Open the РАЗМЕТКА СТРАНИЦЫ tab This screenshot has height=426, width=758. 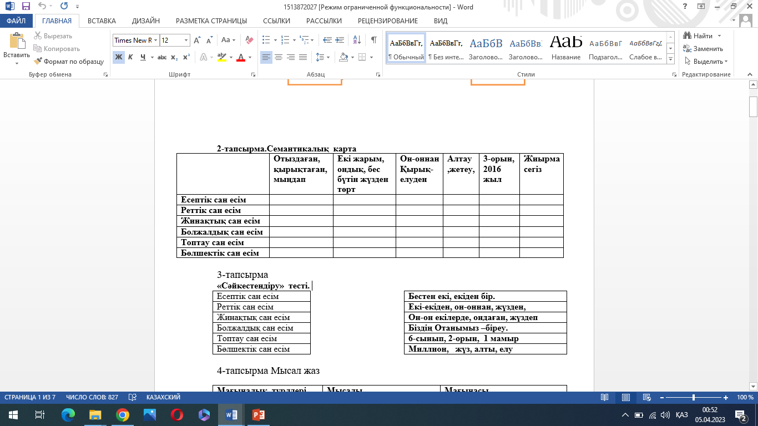(x=211, y=21)
